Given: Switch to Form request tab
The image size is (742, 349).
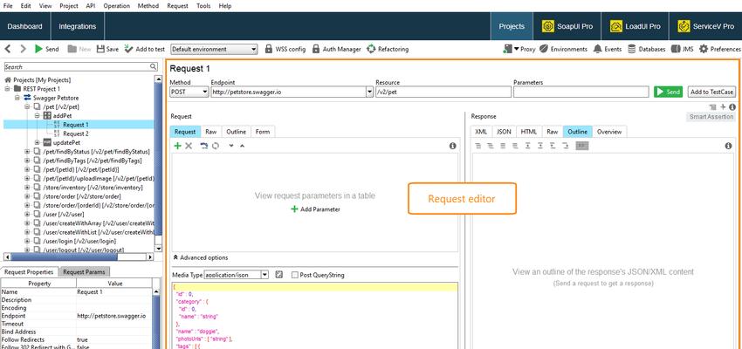Looking at the screenshot, I should pos(263,132).
